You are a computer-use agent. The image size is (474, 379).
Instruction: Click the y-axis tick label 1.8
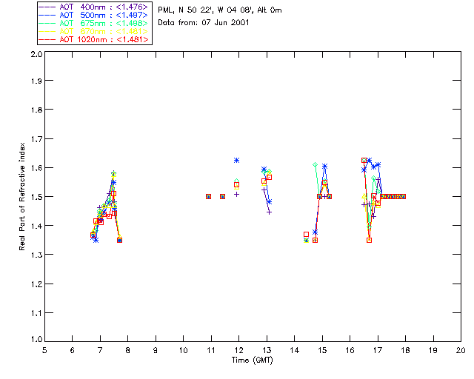(36, 110)
